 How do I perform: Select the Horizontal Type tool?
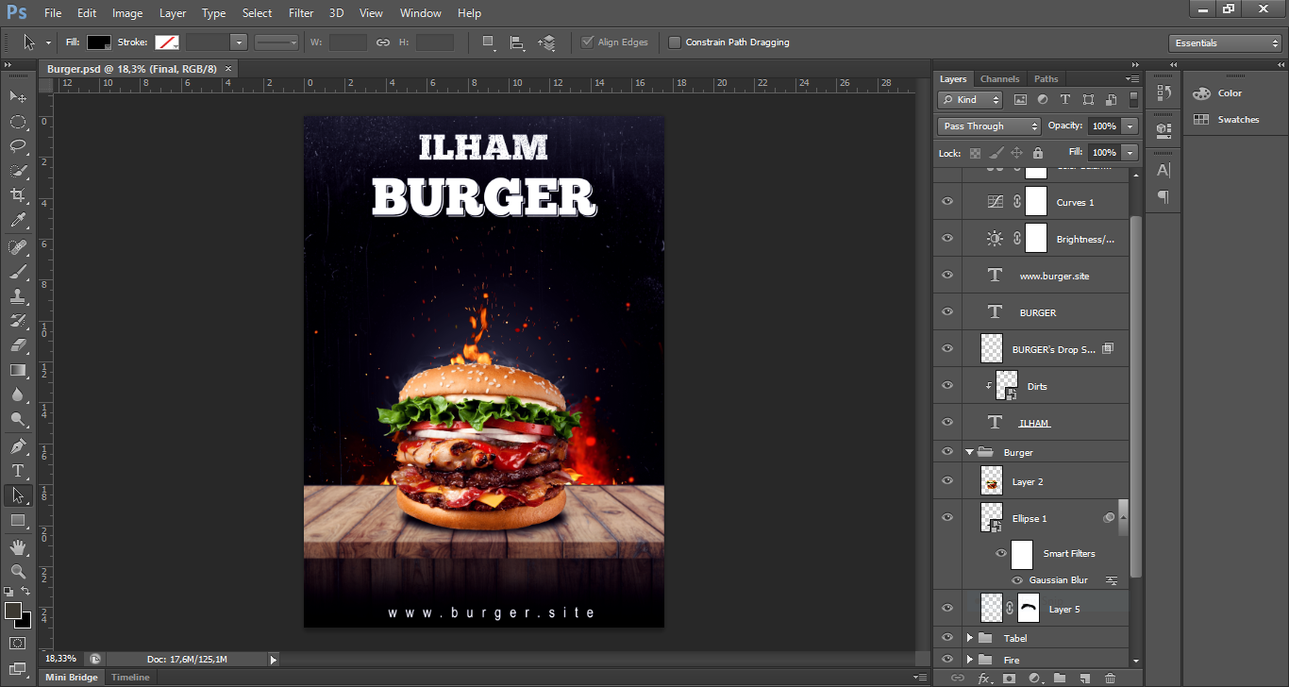(x=18, y=471)
